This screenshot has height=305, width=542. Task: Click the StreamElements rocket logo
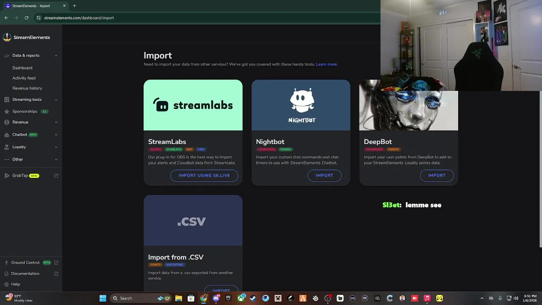click(x=7, y=37)
